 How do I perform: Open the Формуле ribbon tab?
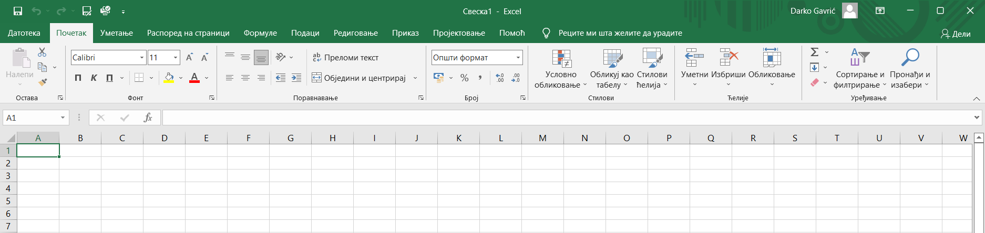pos(260,33)
